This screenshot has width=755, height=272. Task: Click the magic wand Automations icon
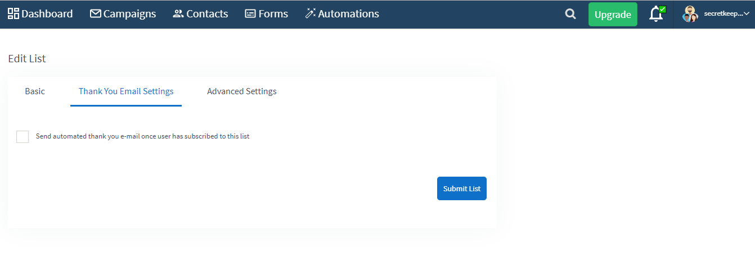(x=311, y=13)
